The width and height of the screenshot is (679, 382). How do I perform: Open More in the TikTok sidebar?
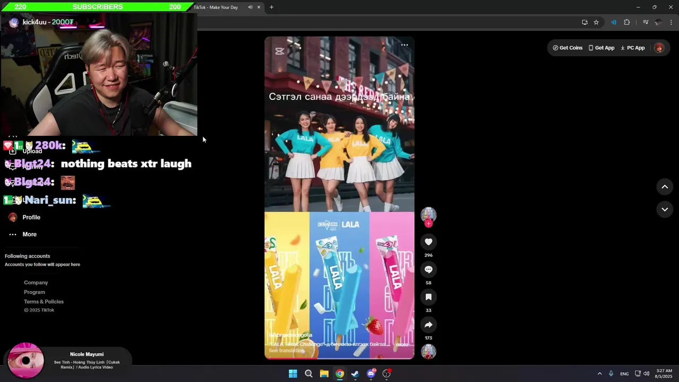coord(23,234)
